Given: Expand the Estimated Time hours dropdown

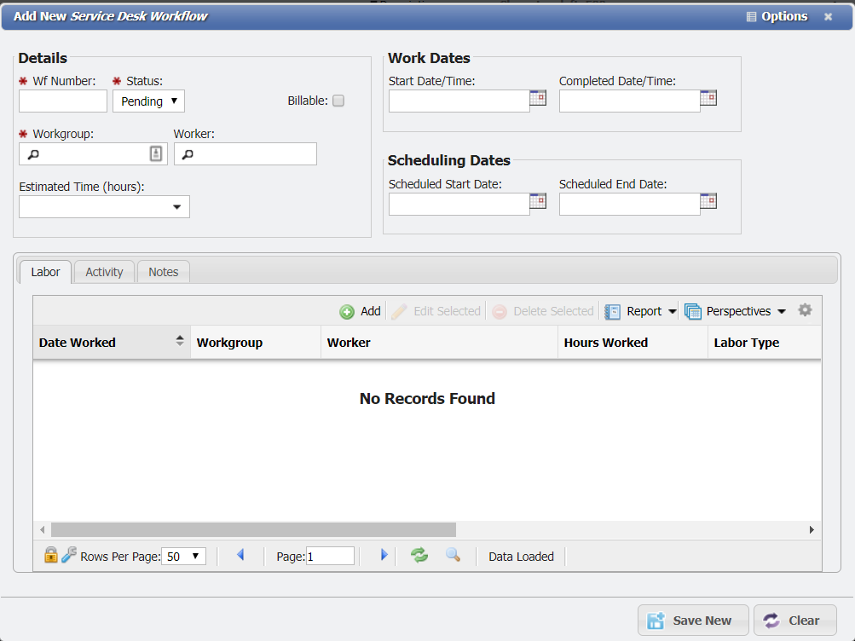Looking at the screenshot, I should click(x=176, y=206).
